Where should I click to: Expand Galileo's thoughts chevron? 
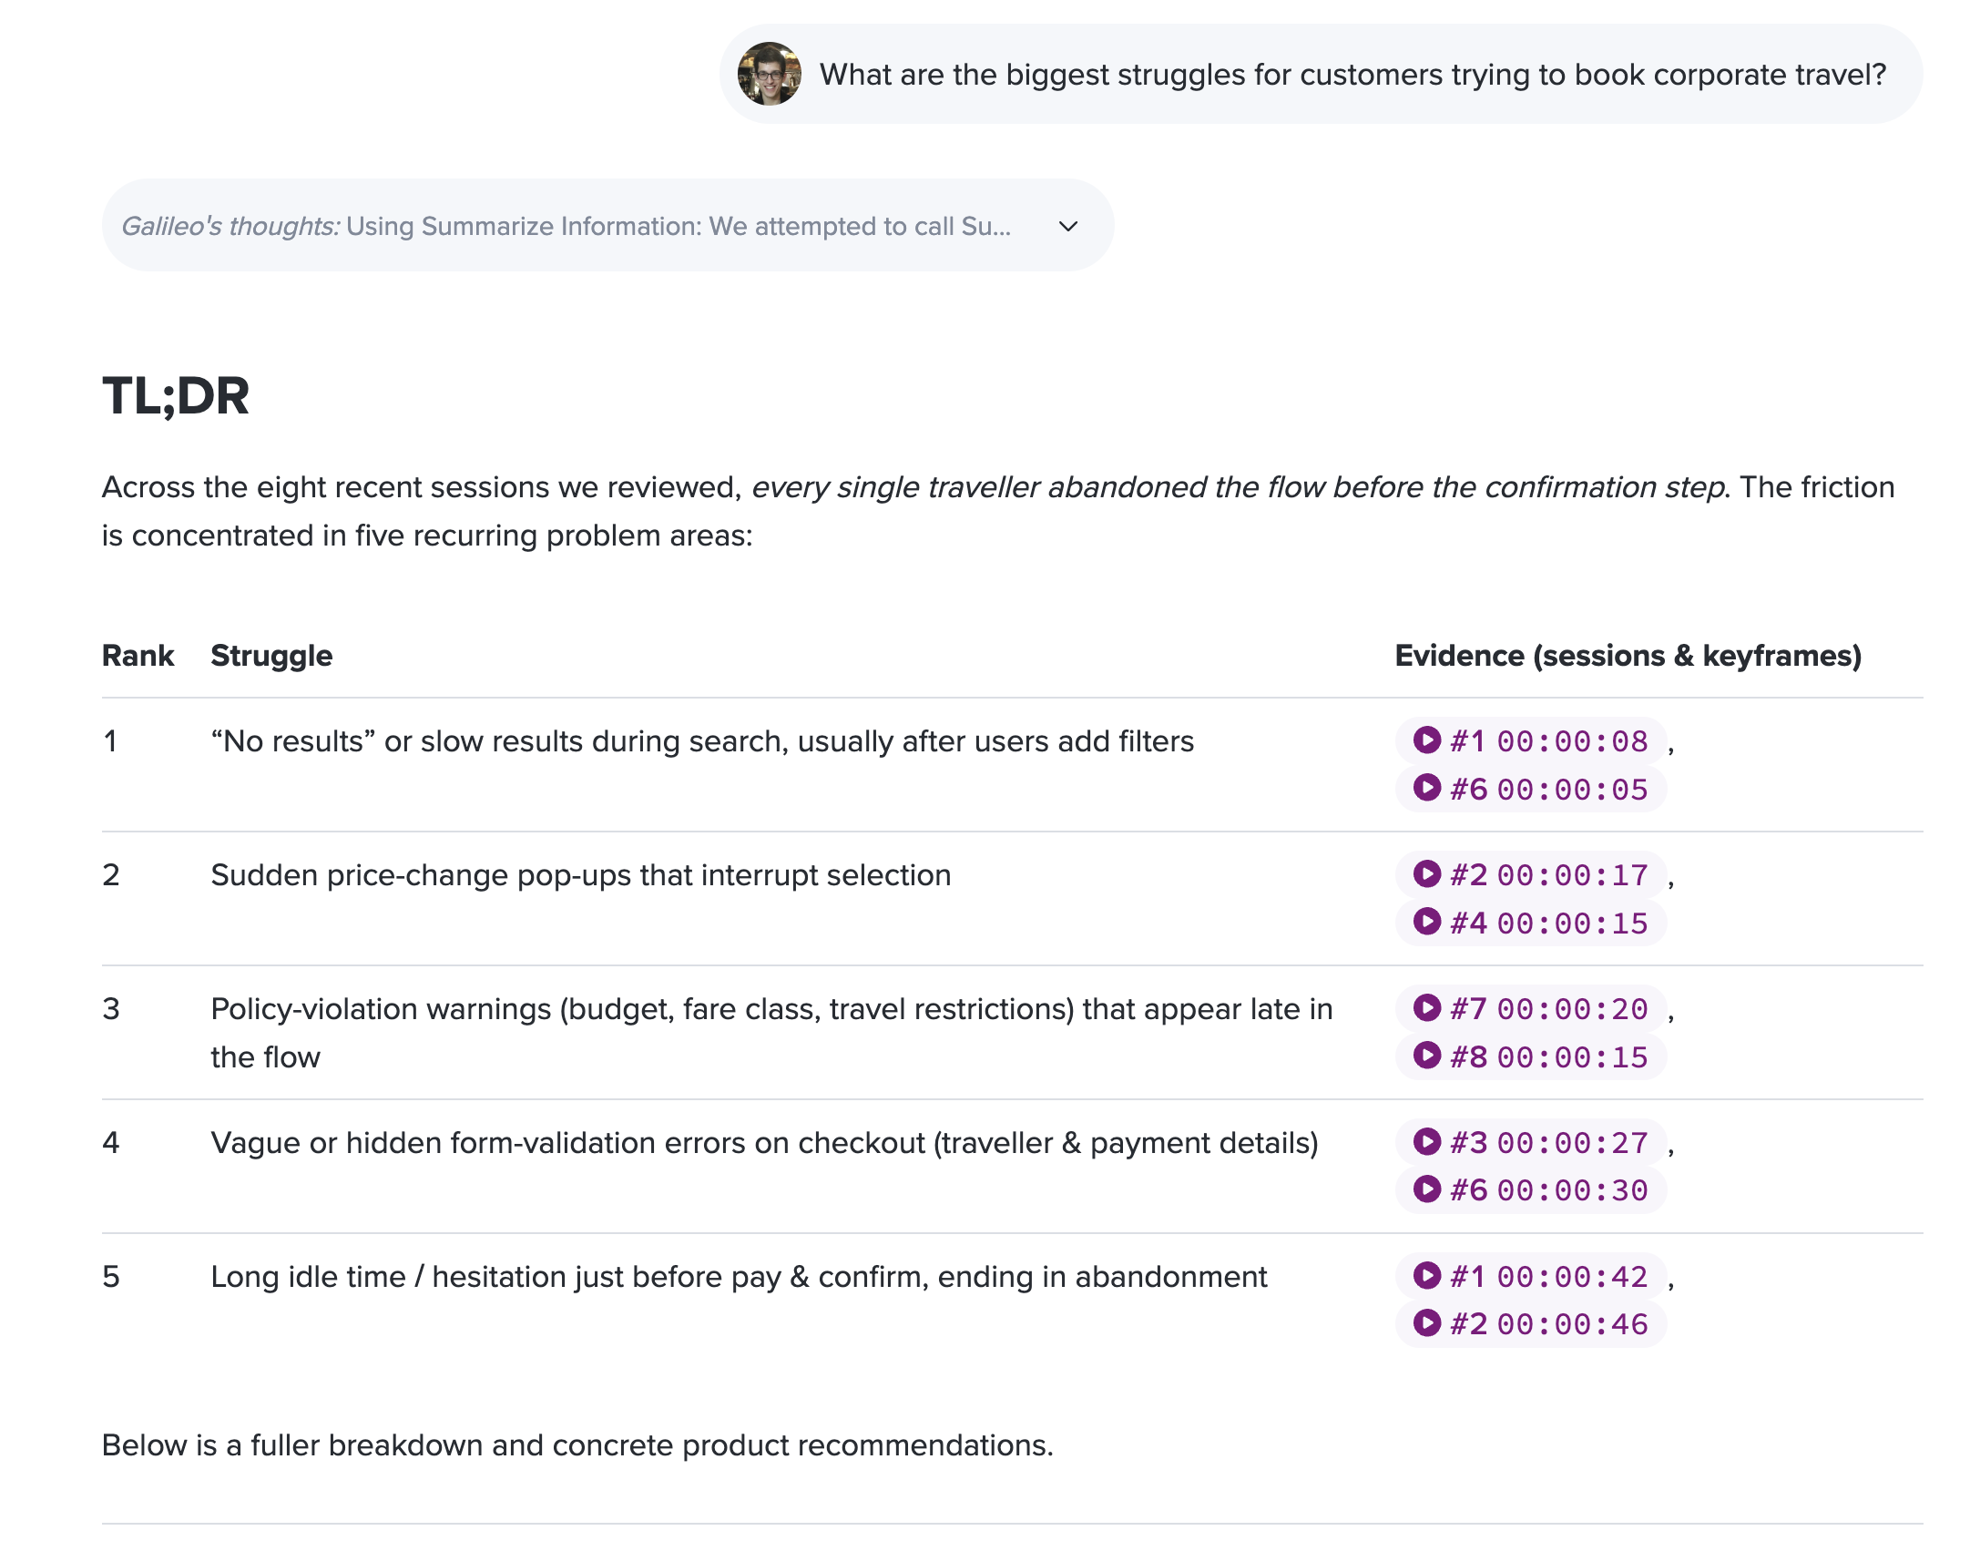coord(1068,226)
